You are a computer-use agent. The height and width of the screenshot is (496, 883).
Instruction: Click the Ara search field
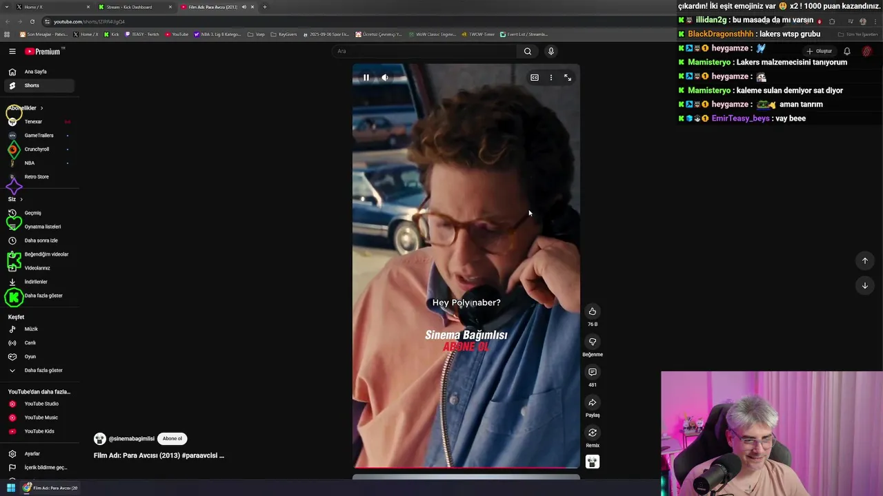click(424, 51)
